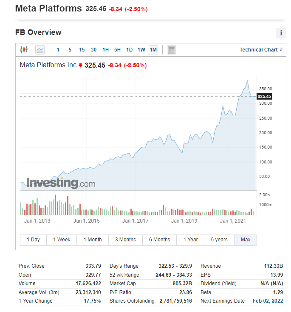
Task: Click the Jan 1, 2013 axis label
Action: pyautogui.click(x=37, y=221)
